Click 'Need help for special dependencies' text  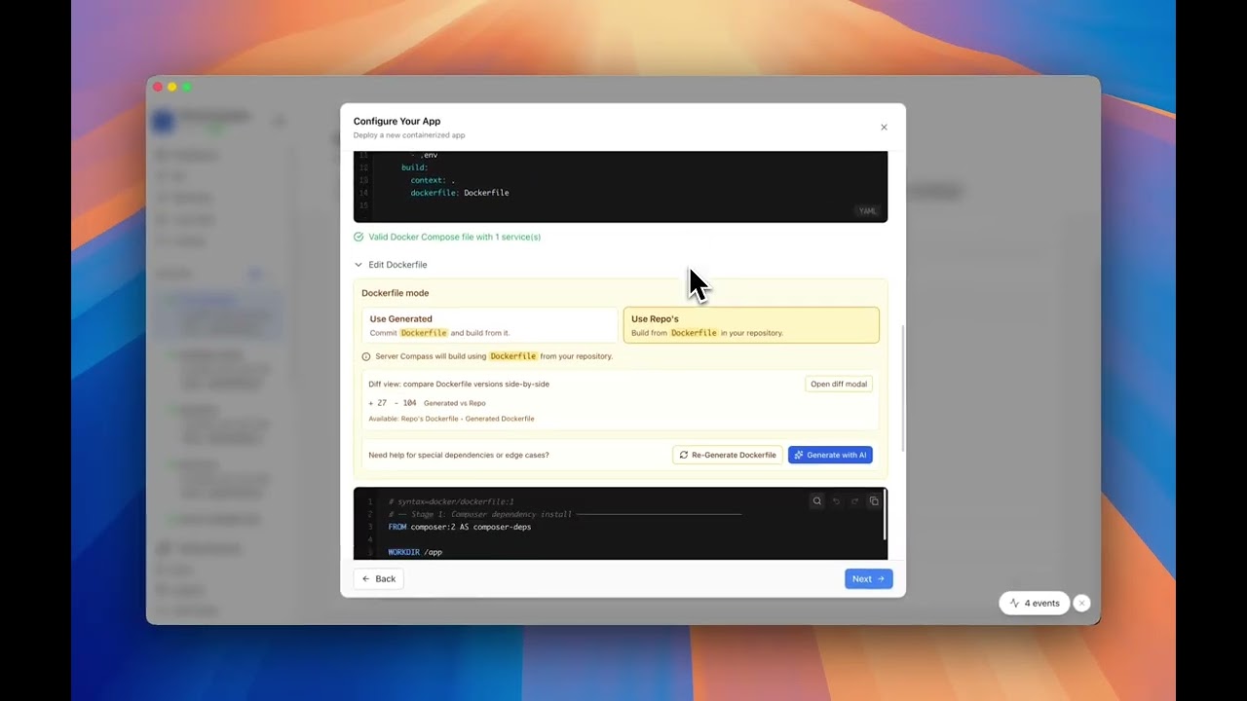tap(458, 455)
